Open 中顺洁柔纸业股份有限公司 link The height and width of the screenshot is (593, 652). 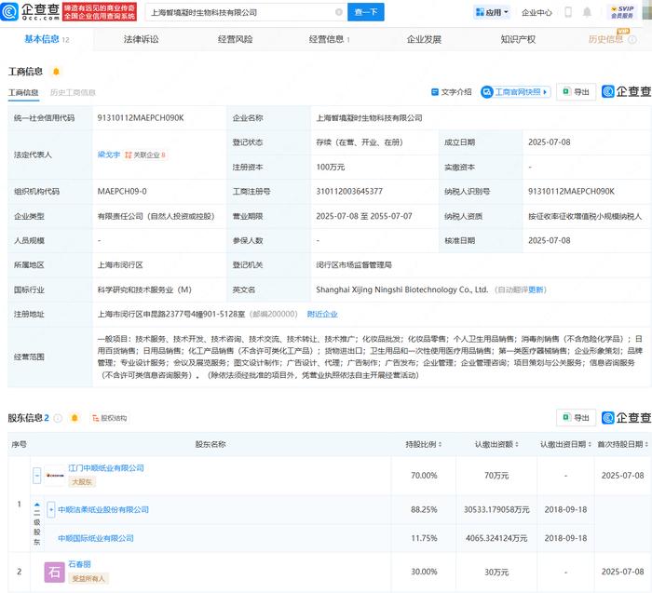pos(103,509)
